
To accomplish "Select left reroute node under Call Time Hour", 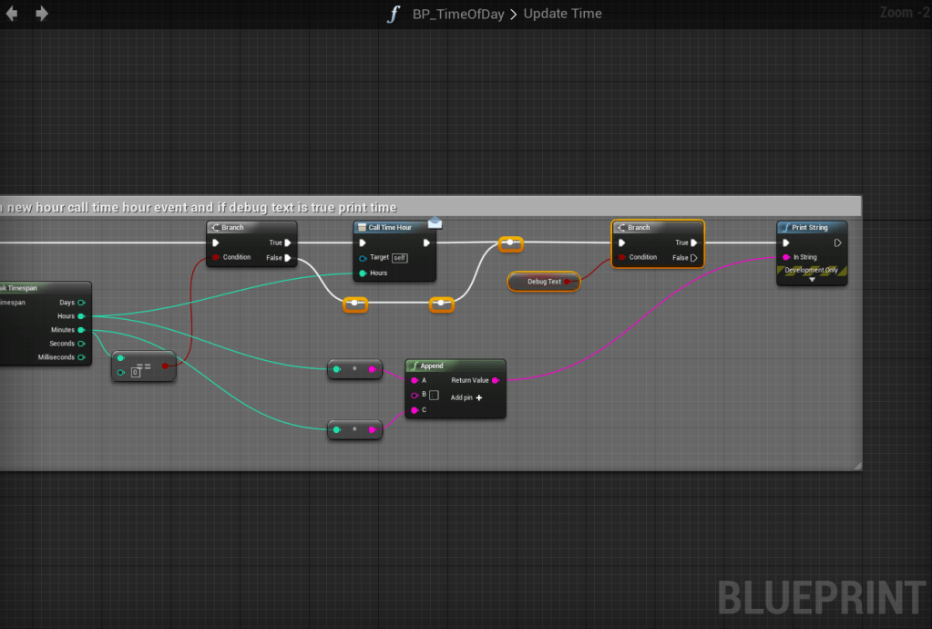I will [x=355, y=304].
